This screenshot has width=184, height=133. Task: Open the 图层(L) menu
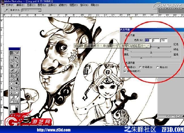point(42,5)
